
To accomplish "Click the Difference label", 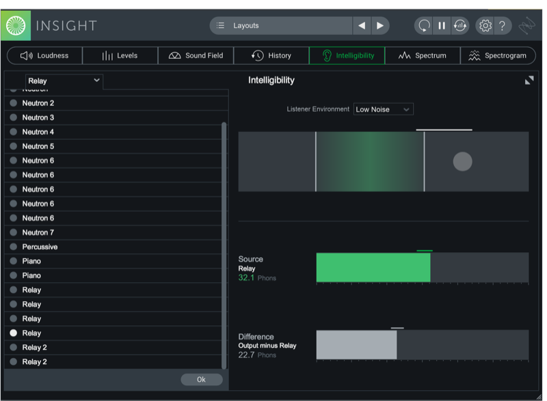I will coord(256,337).
